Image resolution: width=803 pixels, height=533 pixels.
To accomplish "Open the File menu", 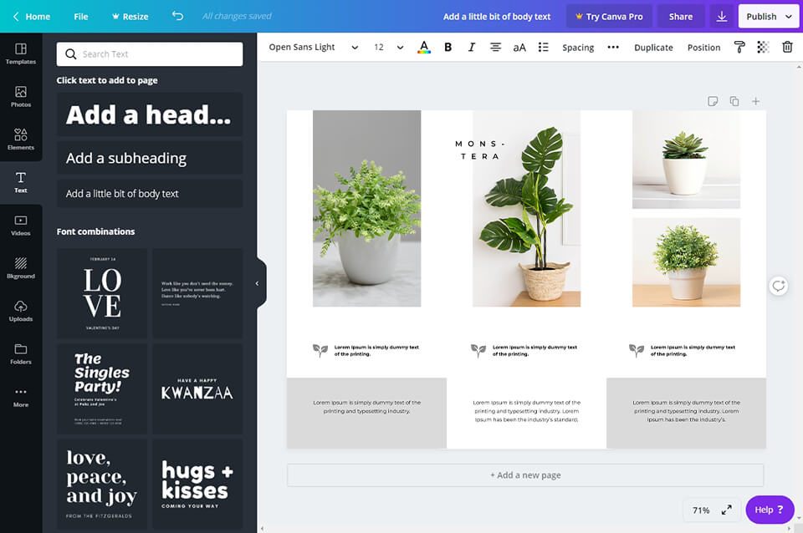I will (x=81, y=16).
